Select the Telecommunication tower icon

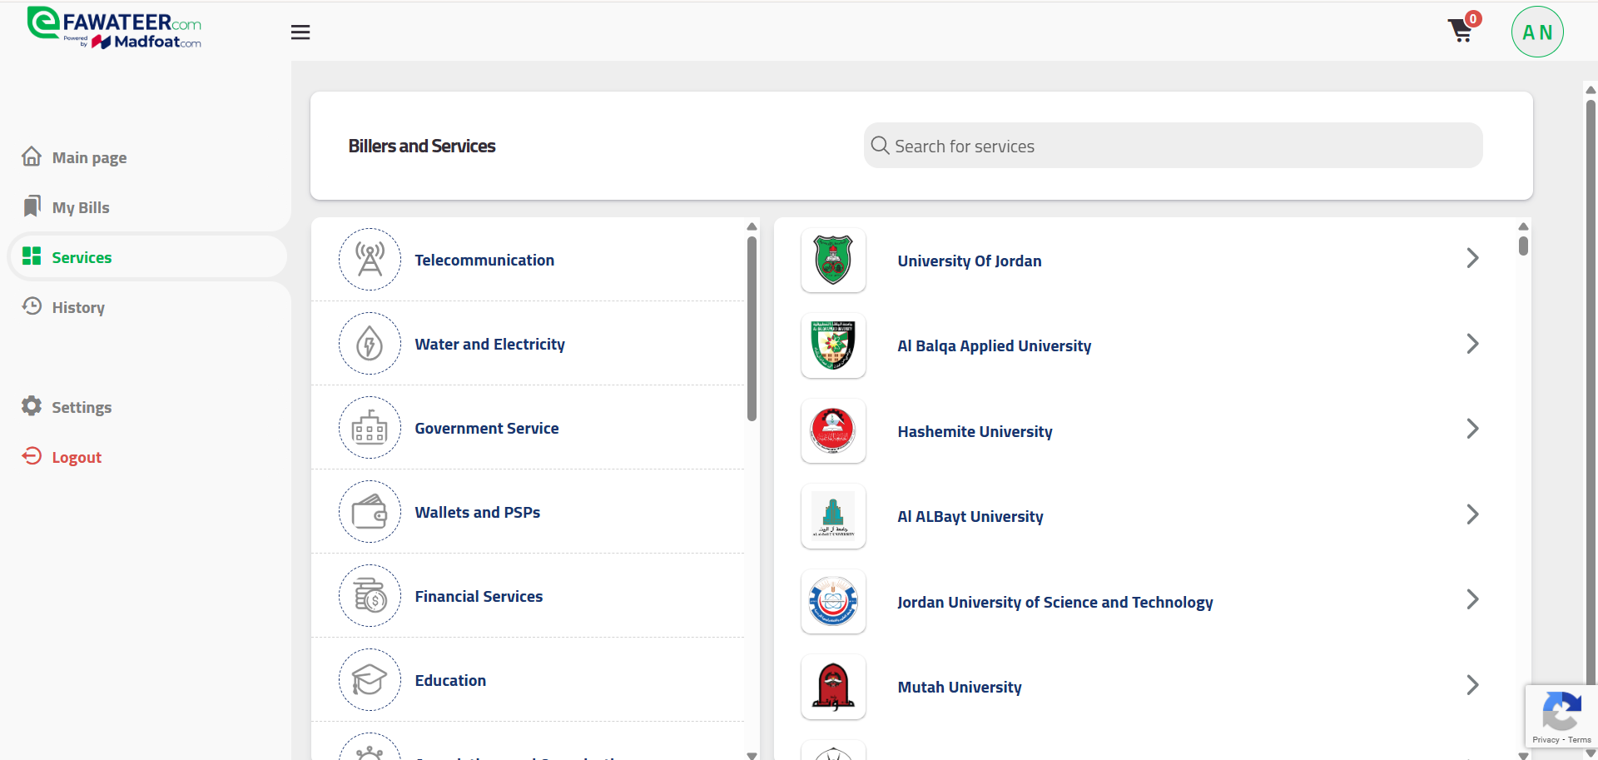coord(370,260)
